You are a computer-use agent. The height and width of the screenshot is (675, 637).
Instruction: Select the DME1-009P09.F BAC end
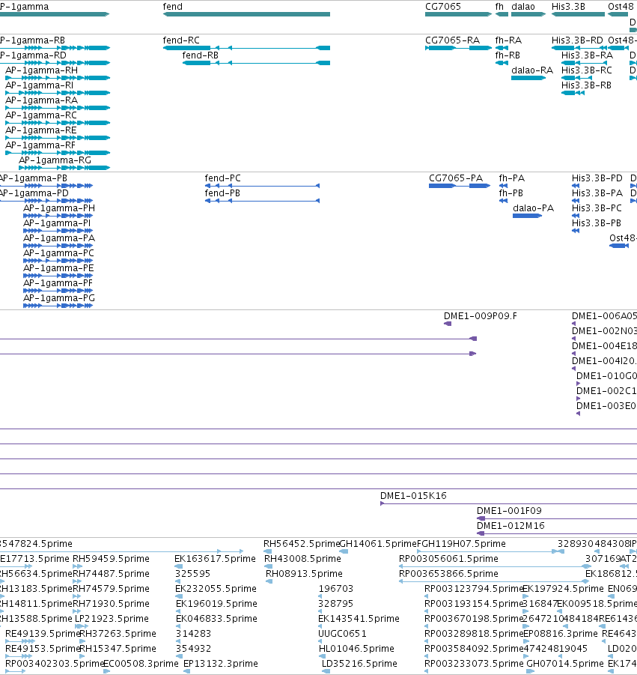coord(448,324)
